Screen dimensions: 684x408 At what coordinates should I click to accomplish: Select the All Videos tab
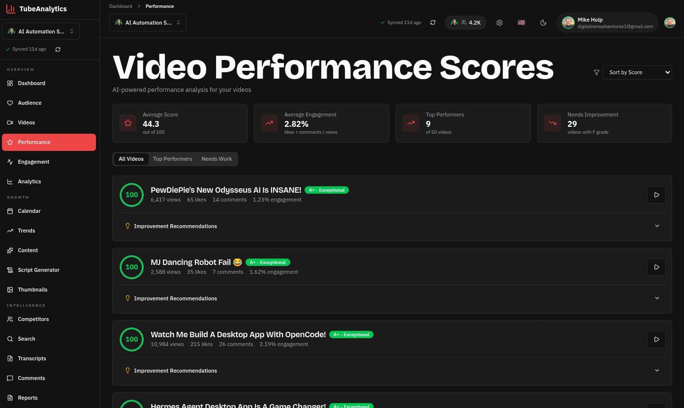(x=131, y=159)
